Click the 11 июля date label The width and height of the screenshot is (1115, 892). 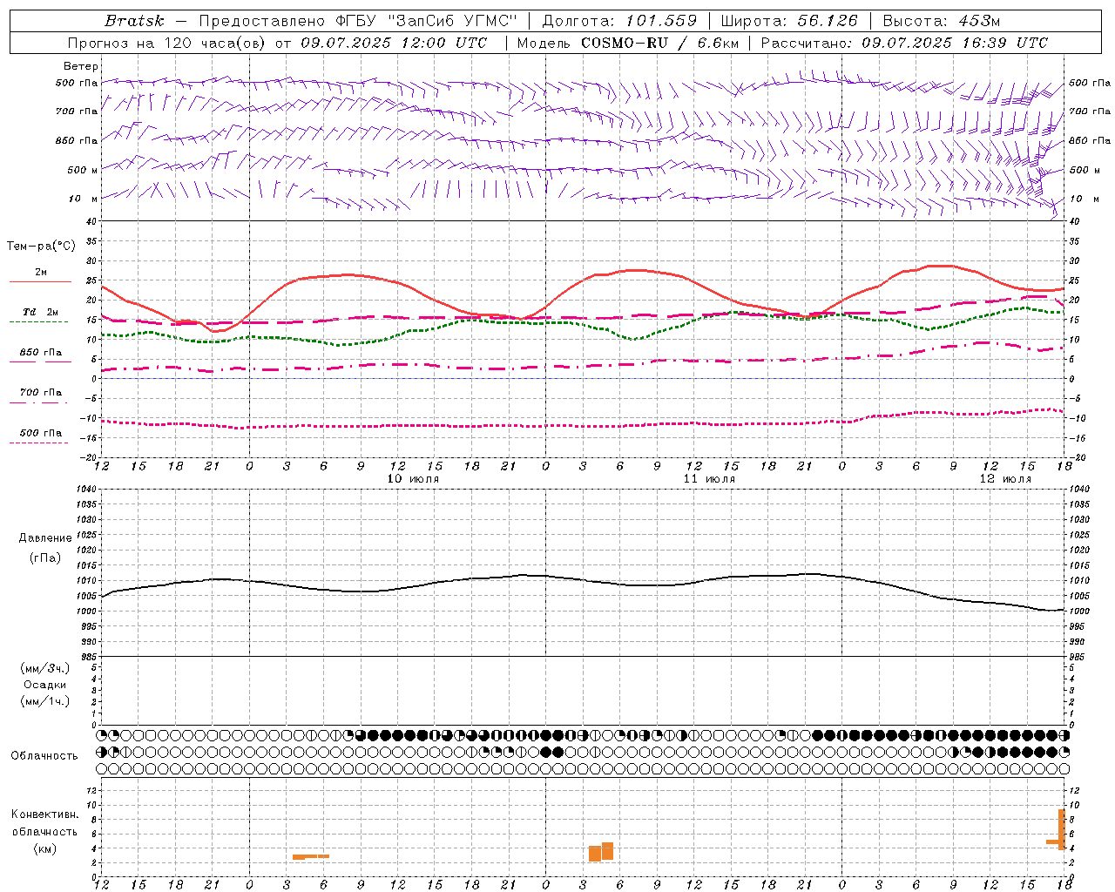coord(709,479)
